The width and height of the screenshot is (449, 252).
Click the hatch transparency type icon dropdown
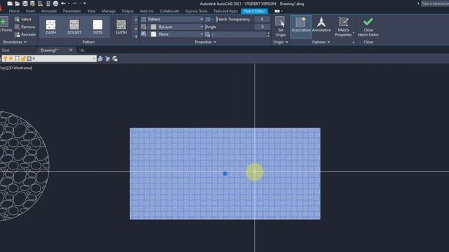pos(210,19)
